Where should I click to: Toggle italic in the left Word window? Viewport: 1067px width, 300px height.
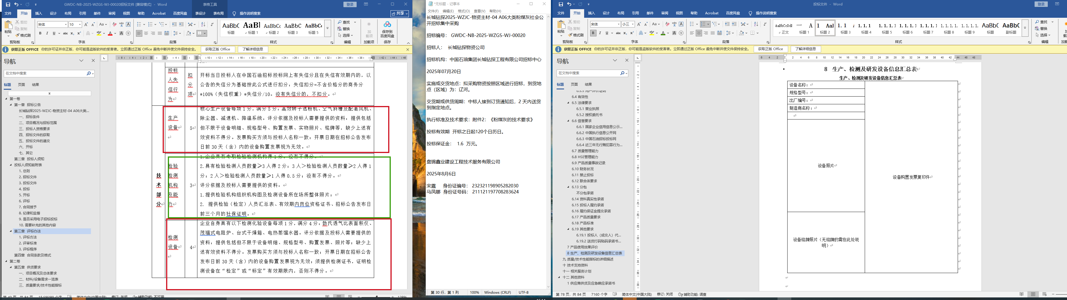[47, 34]
